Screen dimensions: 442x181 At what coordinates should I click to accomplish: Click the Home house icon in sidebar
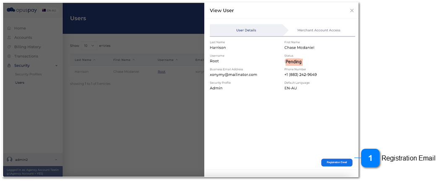click(x=10, y=28)
